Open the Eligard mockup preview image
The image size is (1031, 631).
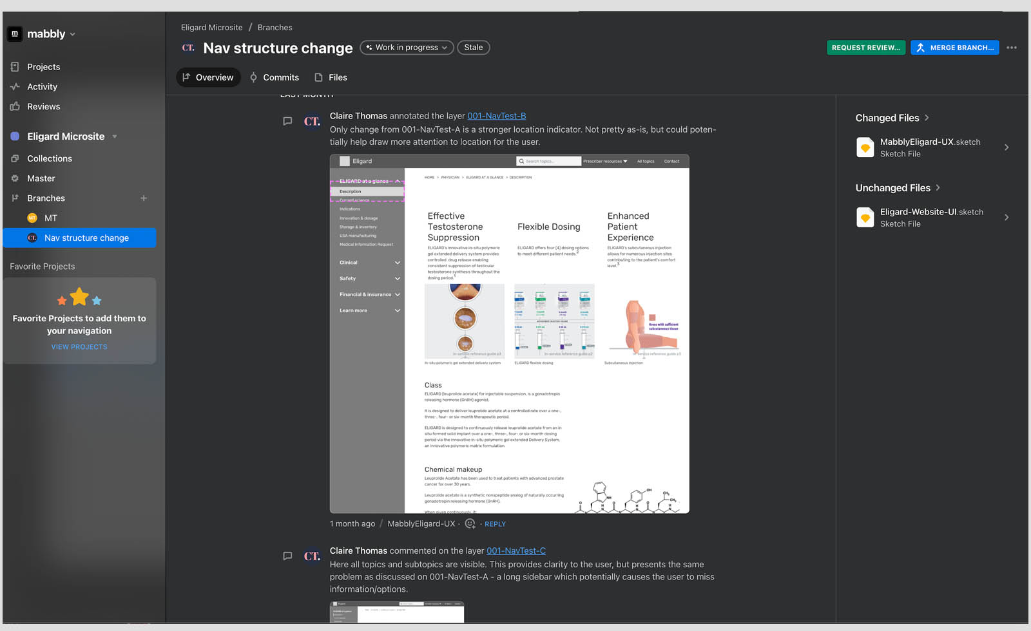(510, 334)
